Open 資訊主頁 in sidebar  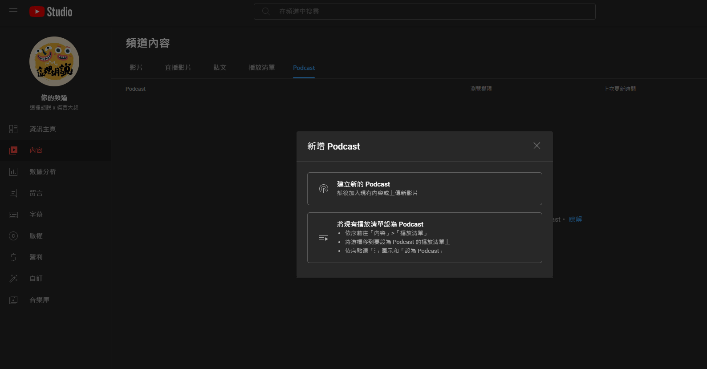(55, 129)
